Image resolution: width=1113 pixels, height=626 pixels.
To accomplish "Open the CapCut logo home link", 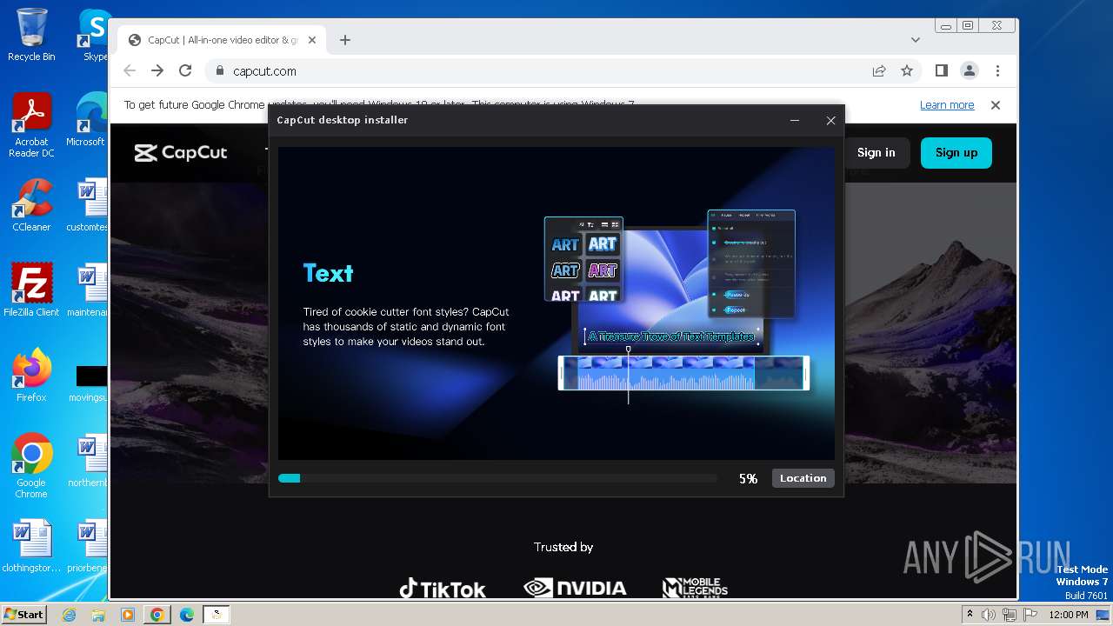I will (181, 153).
